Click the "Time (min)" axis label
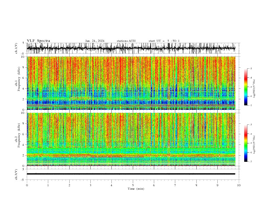The height and width of the screenshot is (208, 269). pos(136,189)
